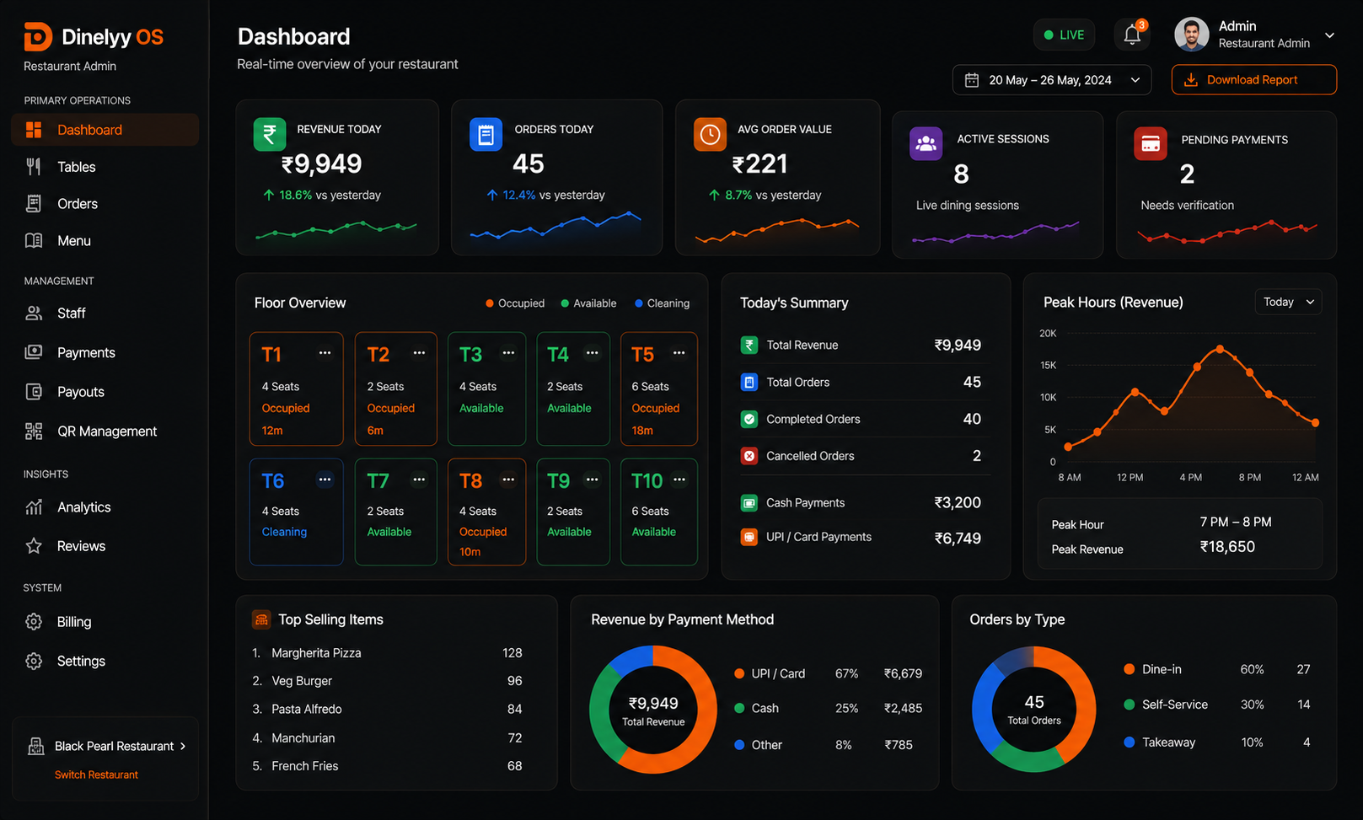Click the Active Sessions purple people icon

[926, 144]
